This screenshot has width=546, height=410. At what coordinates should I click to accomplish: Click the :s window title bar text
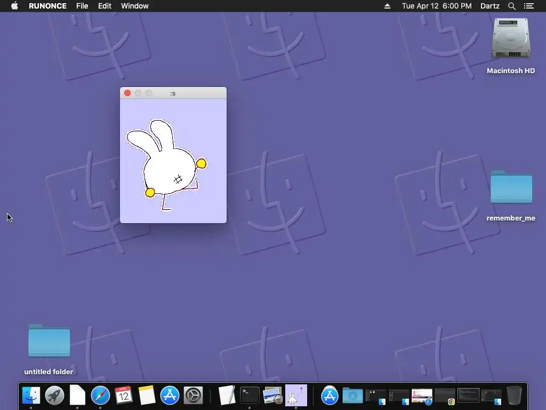(x=173, y=93)
